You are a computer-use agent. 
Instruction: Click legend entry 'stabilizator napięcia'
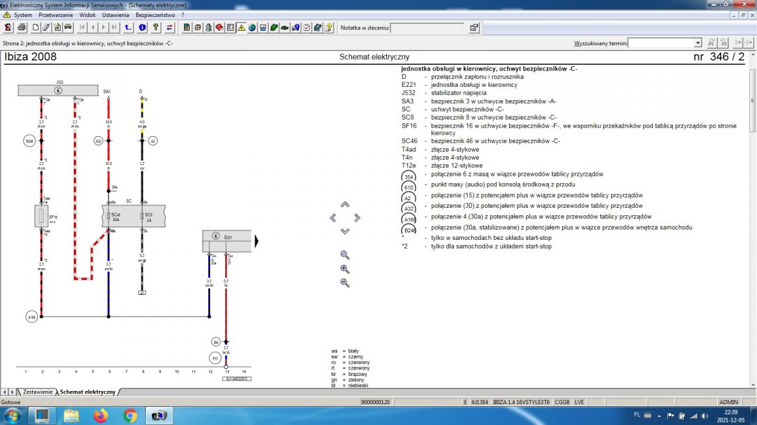tap(459, 93)
